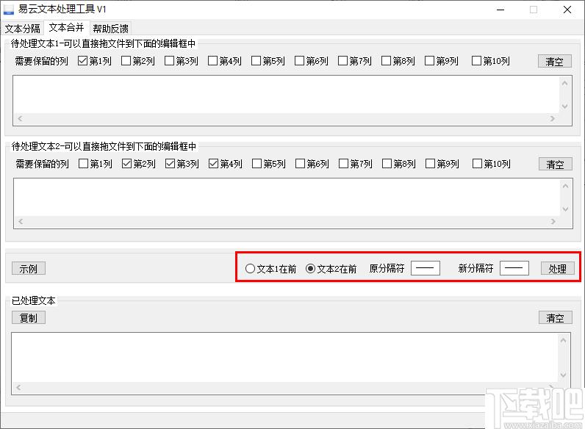Screen dimensions: 585x429
Task: Select the 文本合并 tab
Action: coord(66,28)
